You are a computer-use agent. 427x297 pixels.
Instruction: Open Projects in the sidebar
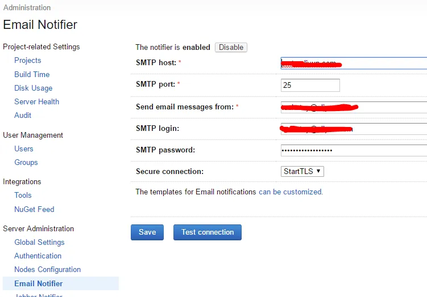[x=28, y=60]
